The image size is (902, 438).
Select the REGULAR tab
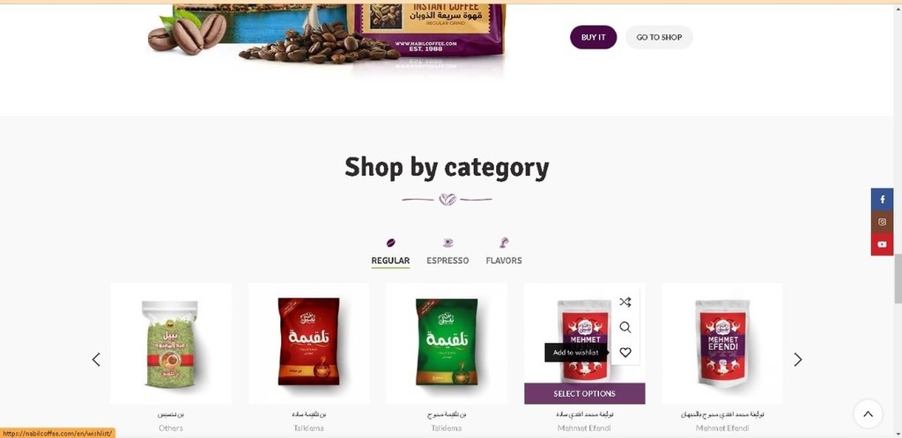click(x=390, y=260)
